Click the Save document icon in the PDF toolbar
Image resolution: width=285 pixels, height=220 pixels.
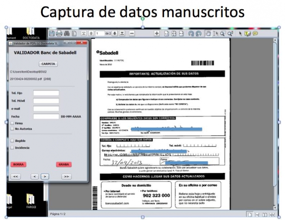coord(52,33)
